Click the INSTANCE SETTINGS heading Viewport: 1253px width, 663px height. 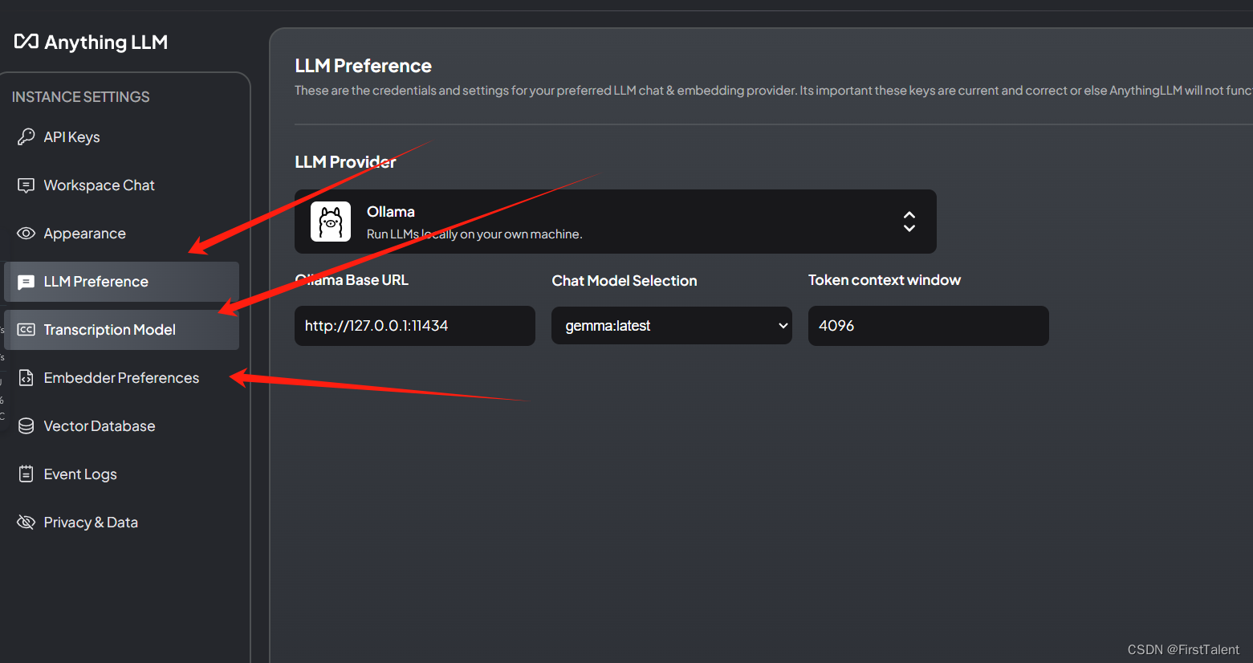pos(81,97)
